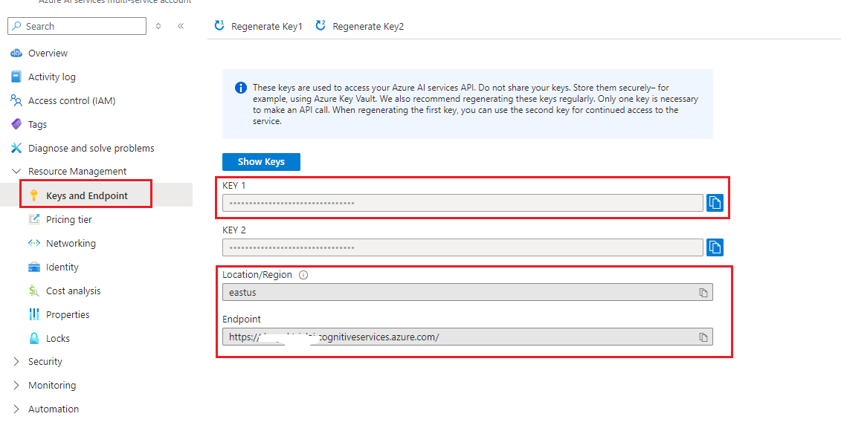Copy KEY 1 with its blue copy icon

pyautogui.click(x=715, y=203)
